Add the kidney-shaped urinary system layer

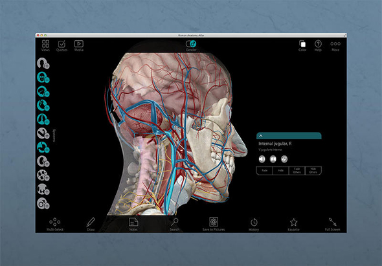tap(43, 161)
